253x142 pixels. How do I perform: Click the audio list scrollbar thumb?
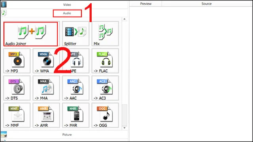[x=125, y=115]
